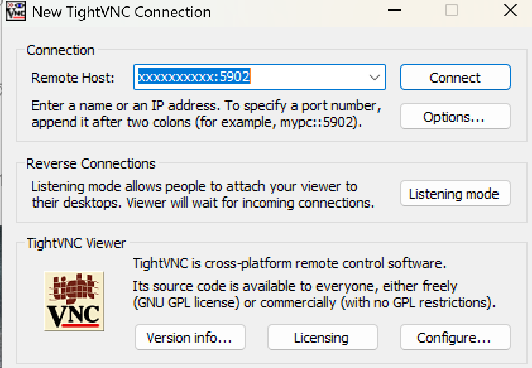Click the grayed-out maximize window button
The height and width of the screenshot is (368, 532).
pyautogui.click(x=451, y=11)
